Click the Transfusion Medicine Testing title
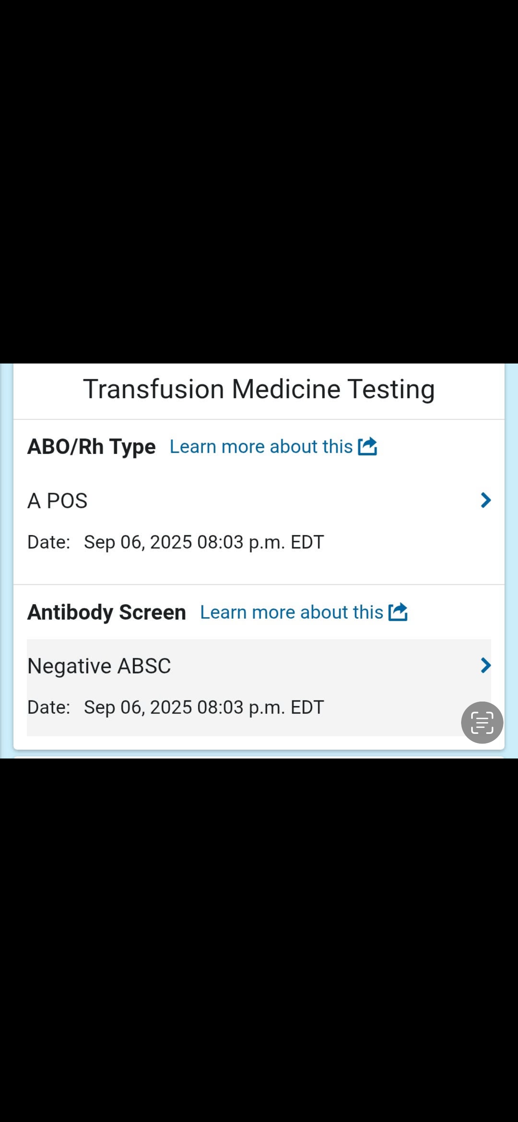This screenshot has width=518, height=1122. point(259,389)
